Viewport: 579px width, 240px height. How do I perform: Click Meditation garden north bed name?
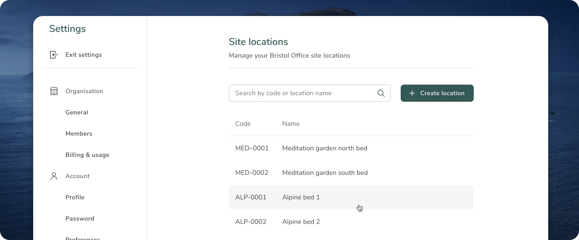(325, 148)
